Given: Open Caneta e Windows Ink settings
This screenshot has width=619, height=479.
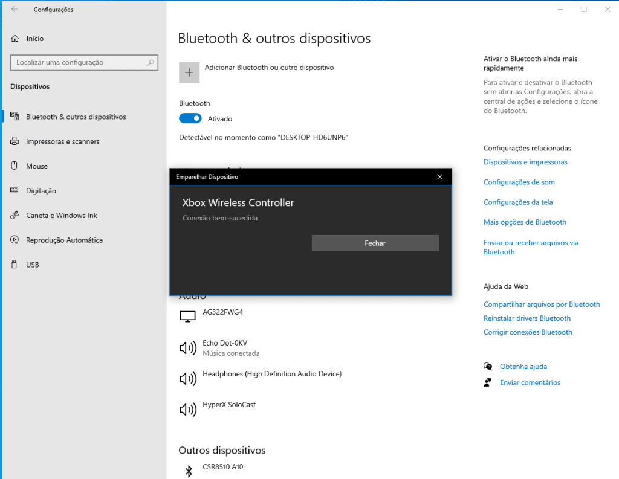Looking at the screenshot, I should coord(61,216).
